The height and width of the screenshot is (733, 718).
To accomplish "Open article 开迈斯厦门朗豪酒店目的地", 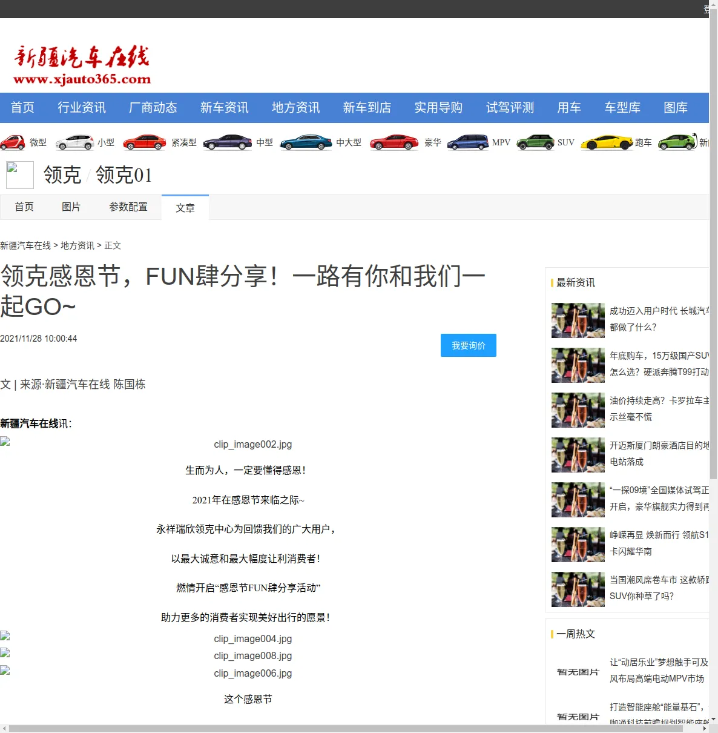I will 659,454.
